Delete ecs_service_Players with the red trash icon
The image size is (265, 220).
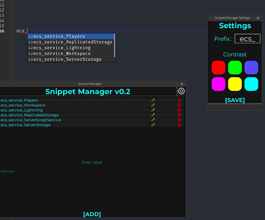[x=179, y=100]
